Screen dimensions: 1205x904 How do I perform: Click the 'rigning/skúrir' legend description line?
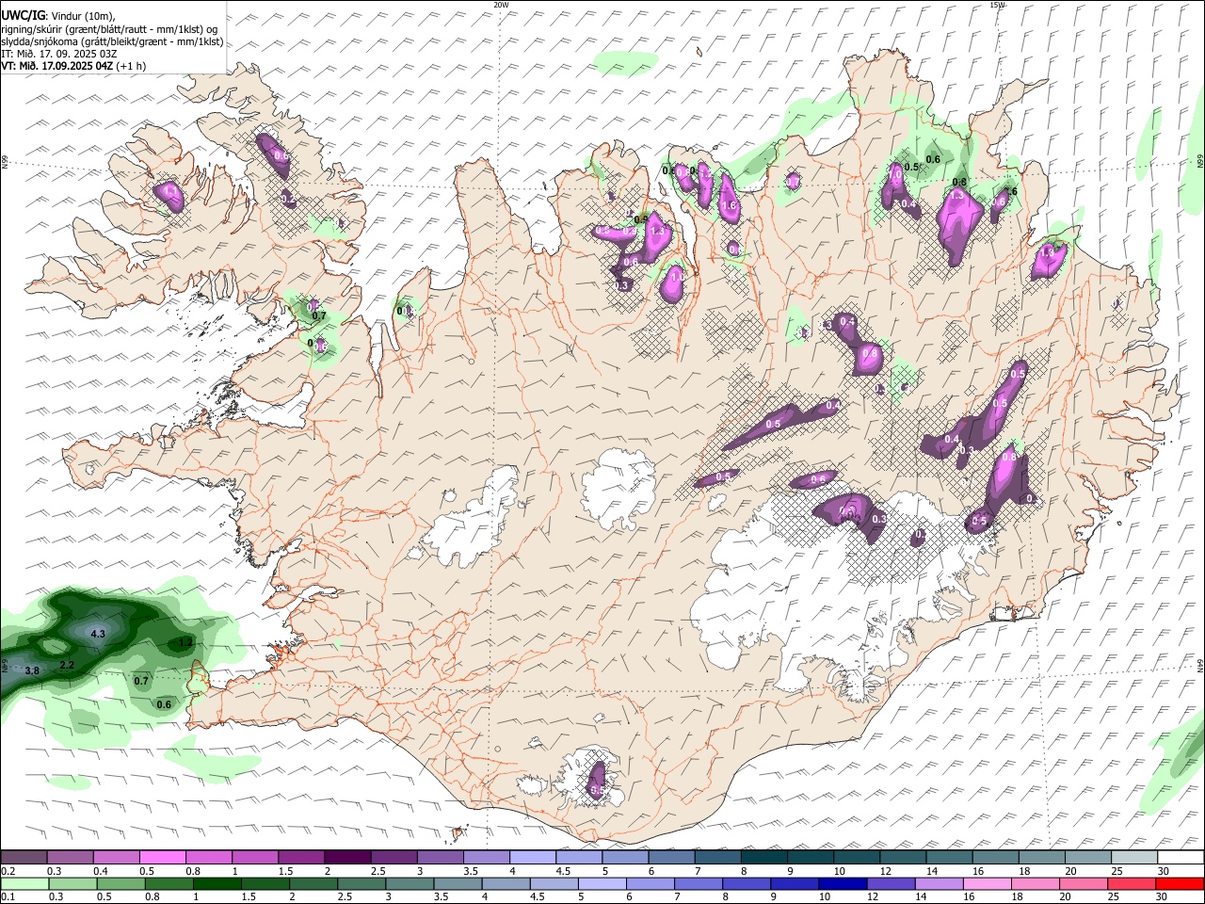(109, 28)
